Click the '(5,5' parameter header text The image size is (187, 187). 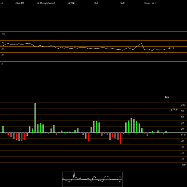96,3
